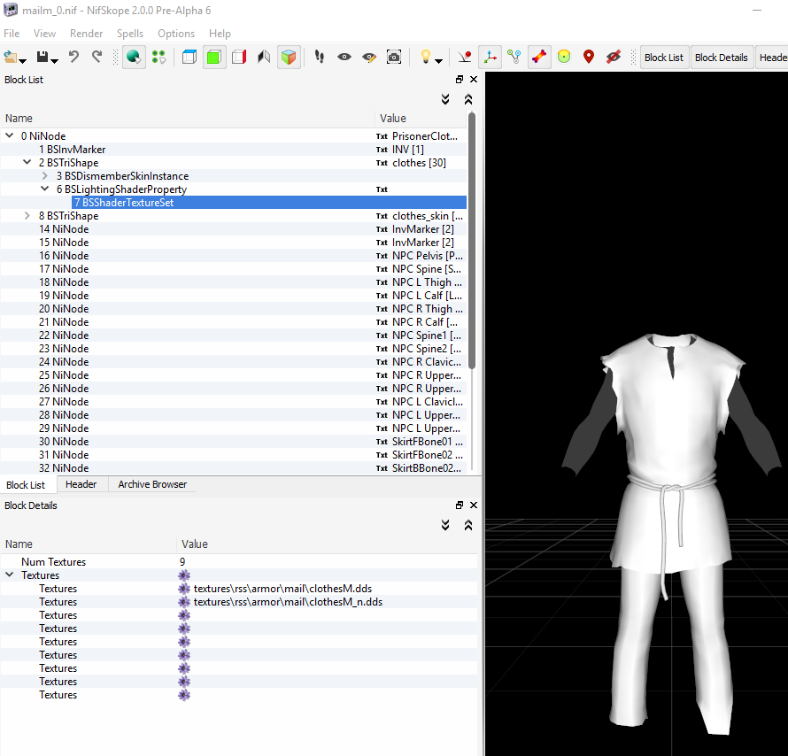Click the screenshot camera icon in the toolbar
The width and height of the screenshot is (788, 756).
[x=394, y=57]
